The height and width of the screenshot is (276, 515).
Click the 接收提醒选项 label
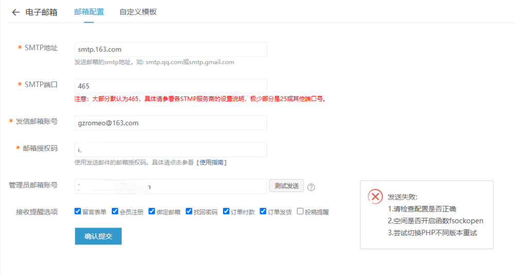tap(37, 212)
